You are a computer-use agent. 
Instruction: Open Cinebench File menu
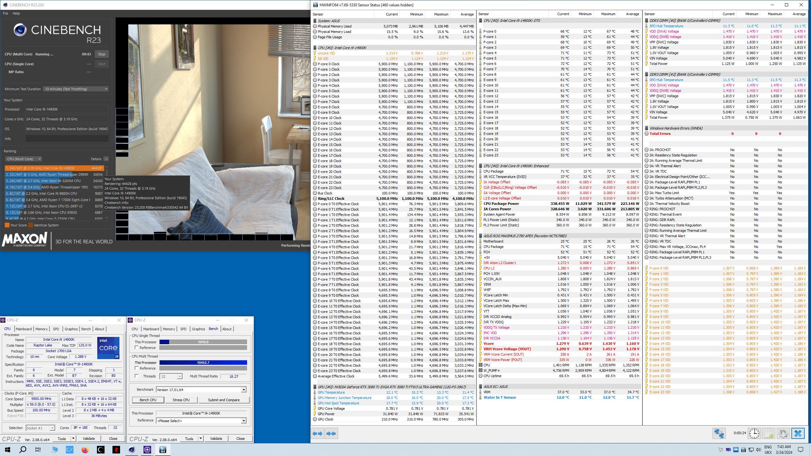point(5,13)
